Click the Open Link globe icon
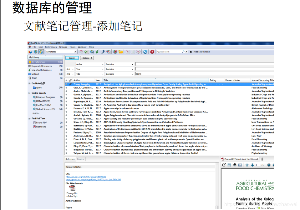Screen dimensions: 300x210 (x=115, y=52)
